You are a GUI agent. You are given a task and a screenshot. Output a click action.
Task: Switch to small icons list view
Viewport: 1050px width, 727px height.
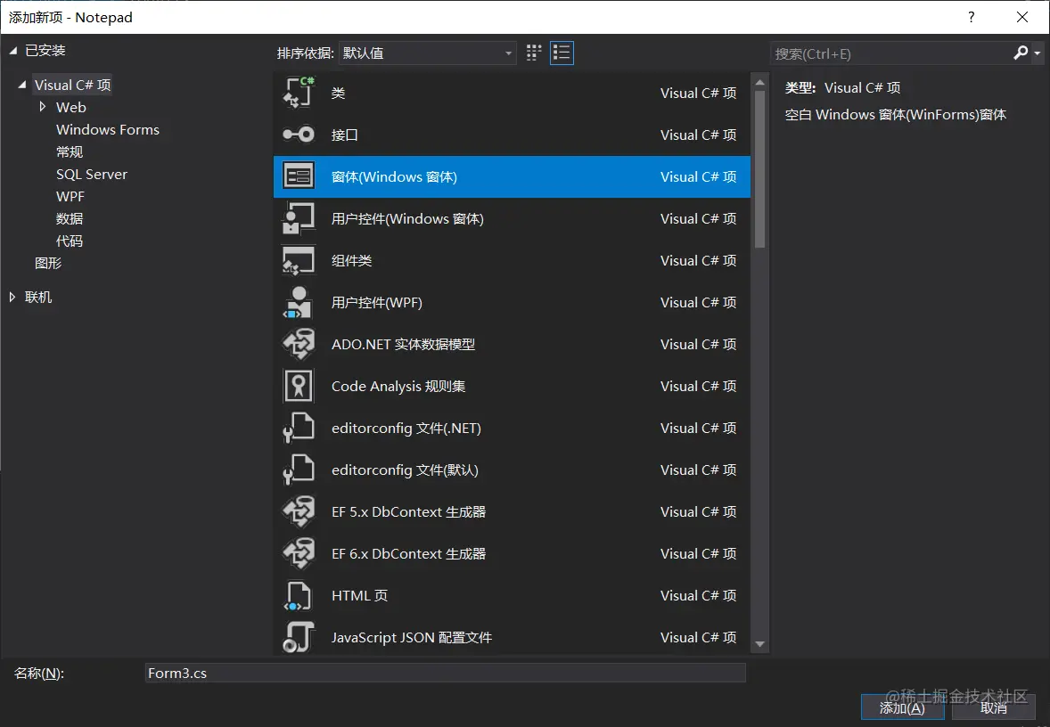click(562, 53)
